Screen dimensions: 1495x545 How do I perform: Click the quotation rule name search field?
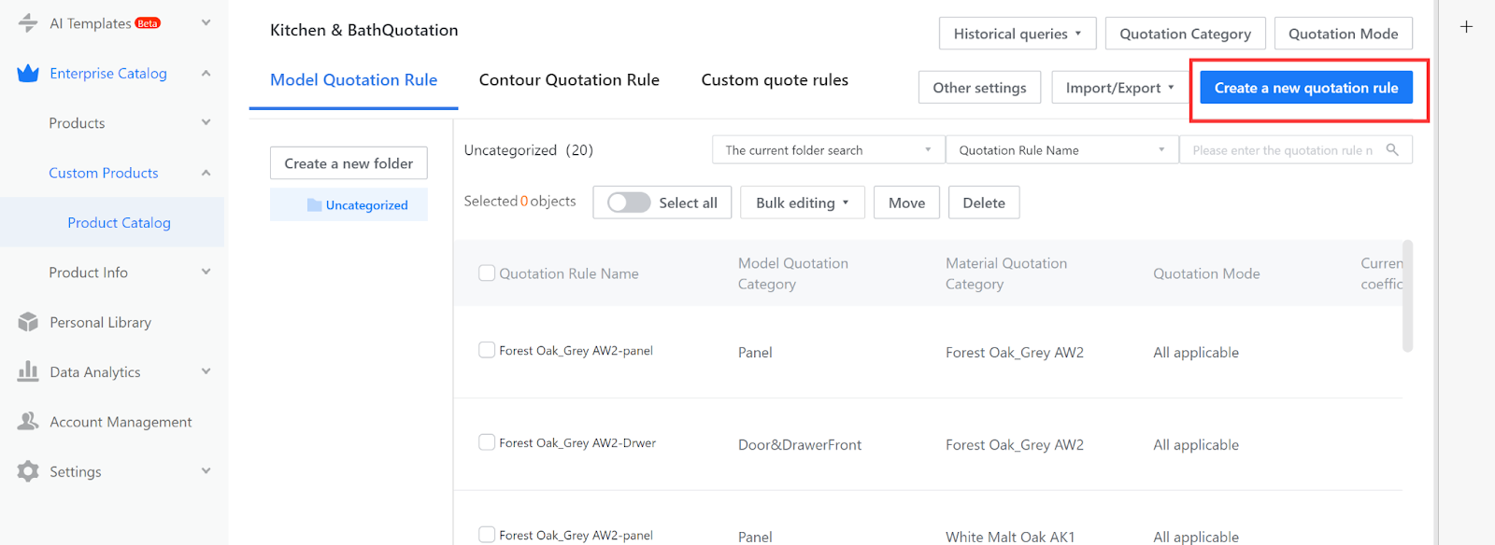click(1282, 150)
